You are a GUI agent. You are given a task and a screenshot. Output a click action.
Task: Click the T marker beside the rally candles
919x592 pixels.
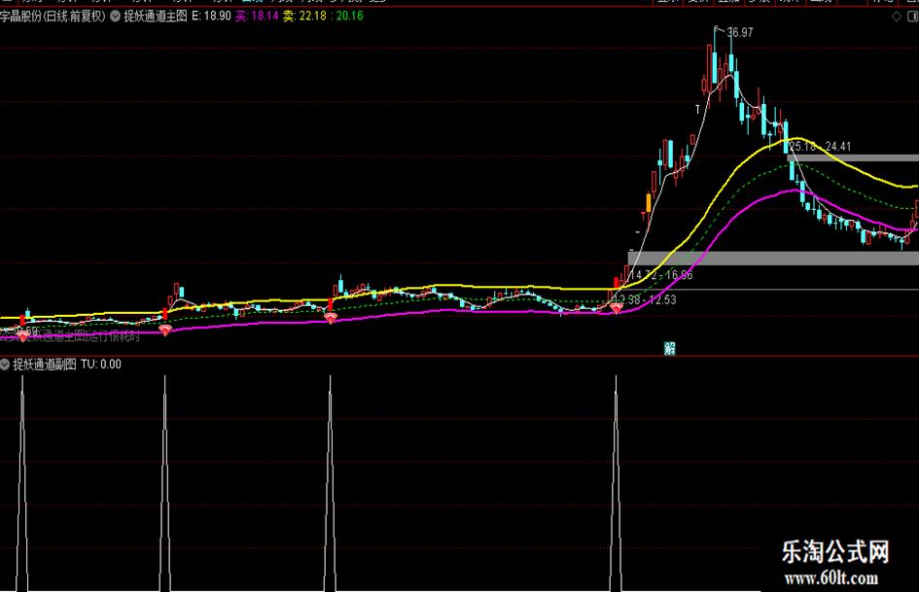(x=697, y=109)
